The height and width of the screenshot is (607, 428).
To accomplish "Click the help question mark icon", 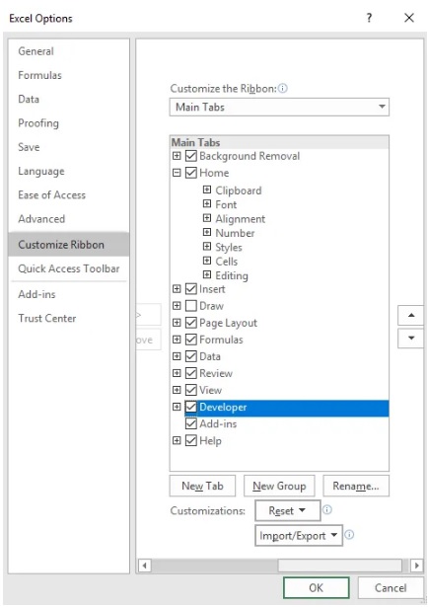I will tap(369, 18).
